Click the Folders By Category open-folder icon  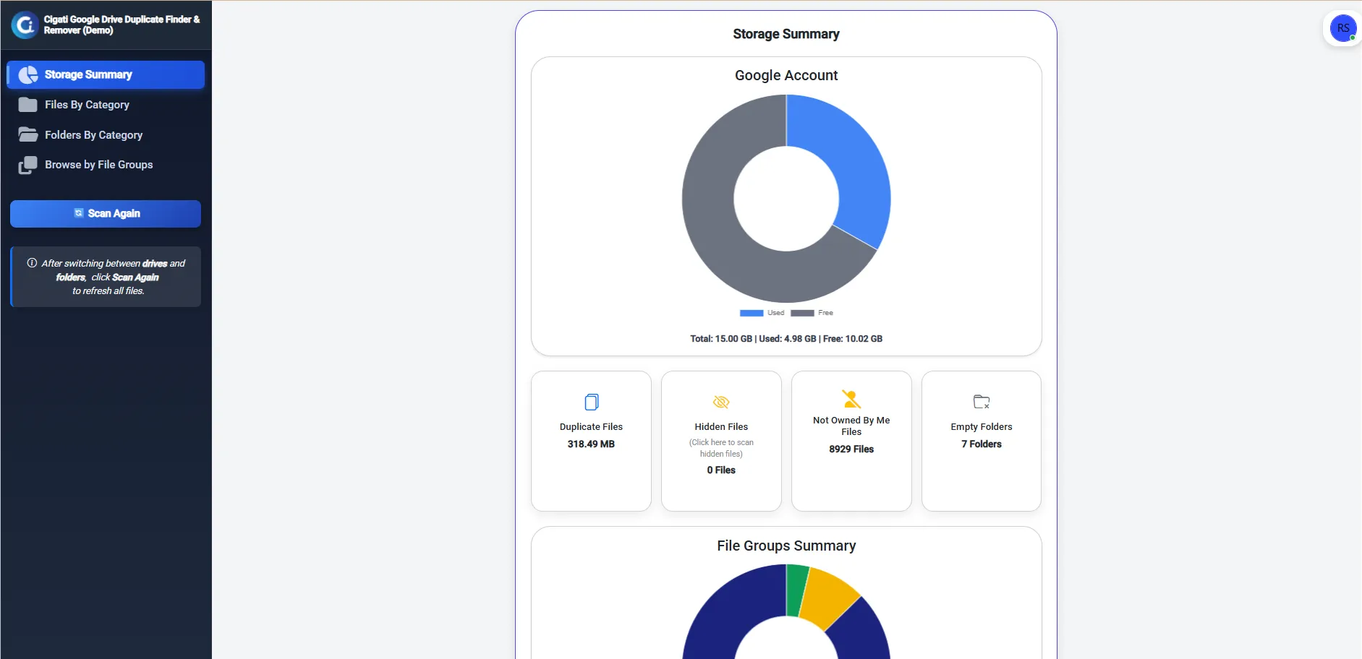[x=28, y=135]
